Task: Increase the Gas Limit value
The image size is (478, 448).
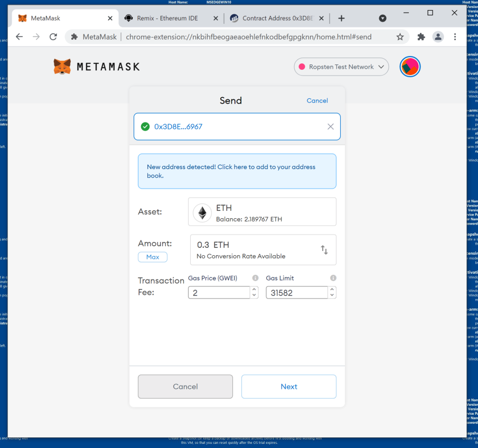Action: pos(332,290)
